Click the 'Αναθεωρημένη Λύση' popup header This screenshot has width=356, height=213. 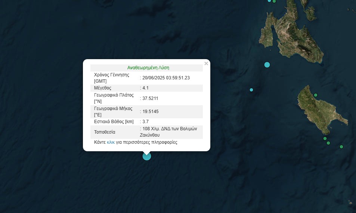coord(148,68)
